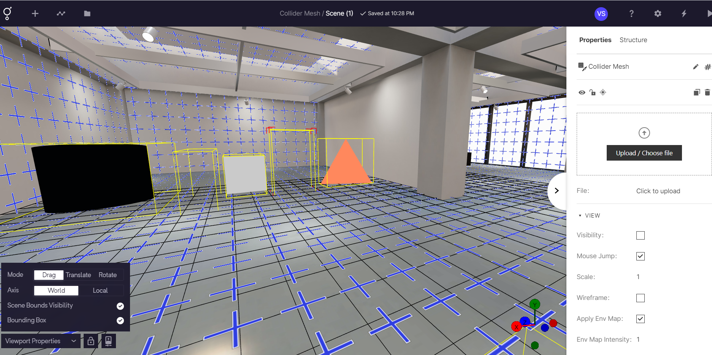Click the blue Z axis gizmo ball

[x=525, y=322]
